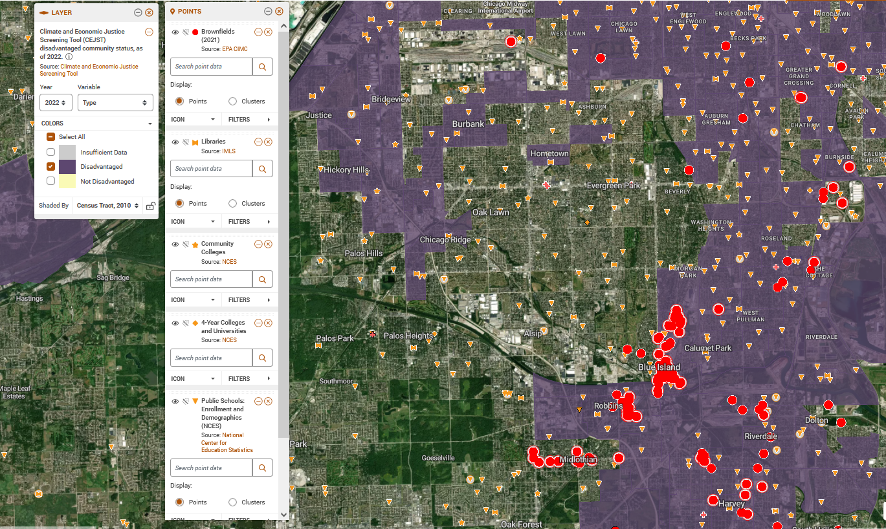The width and height of the screenshot is (886, 529).
Task: Toggle label icon for Community Colleges
Action: [x=185, y=244]
